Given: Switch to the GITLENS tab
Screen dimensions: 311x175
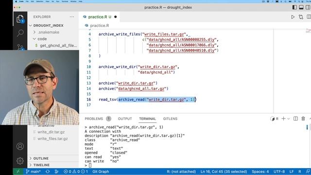Looking at the screenshot, I should click(170, 119).
